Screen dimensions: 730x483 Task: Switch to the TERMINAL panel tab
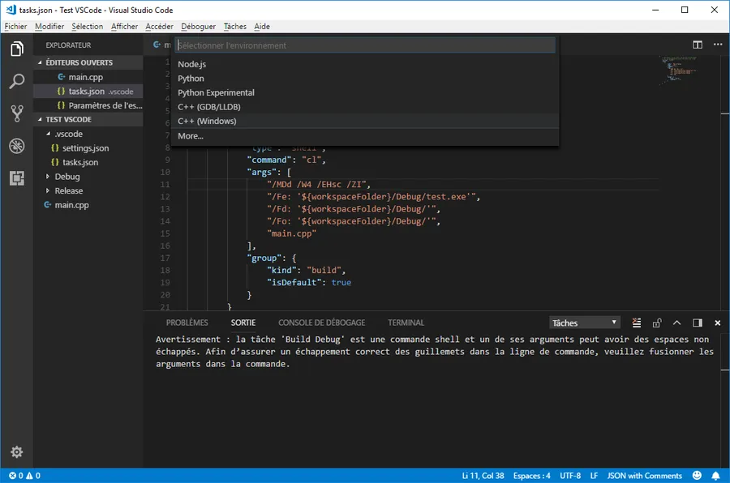tap(406, 323)
